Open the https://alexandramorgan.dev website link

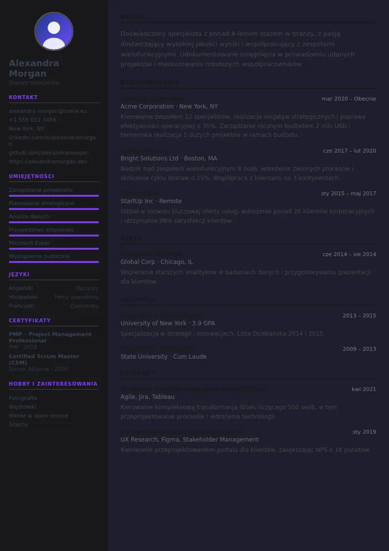48,161
